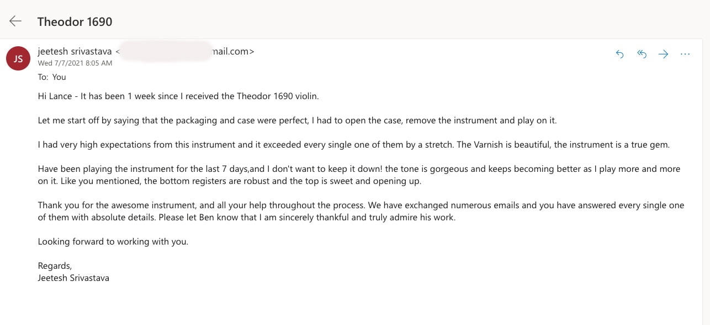710x325 pixels.
Task: Reply to this email
Action: tap(620, 54)
